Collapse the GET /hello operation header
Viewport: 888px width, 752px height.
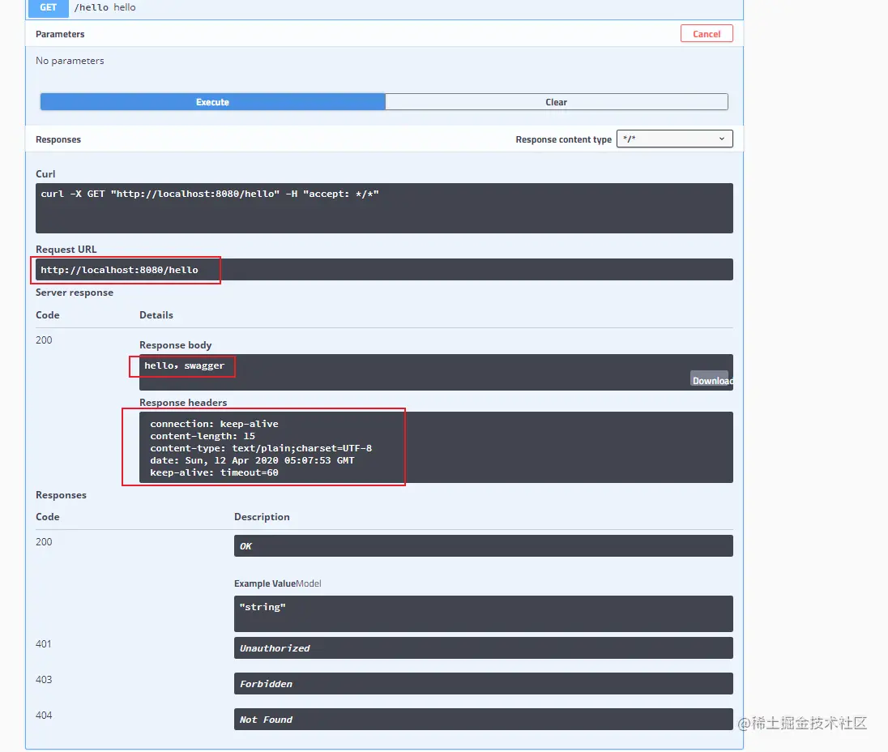click(384, 8)
